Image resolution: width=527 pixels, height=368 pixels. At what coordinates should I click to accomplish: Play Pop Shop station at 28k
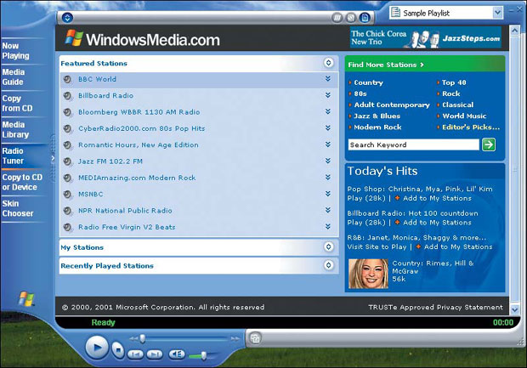[x=366, y=198]
